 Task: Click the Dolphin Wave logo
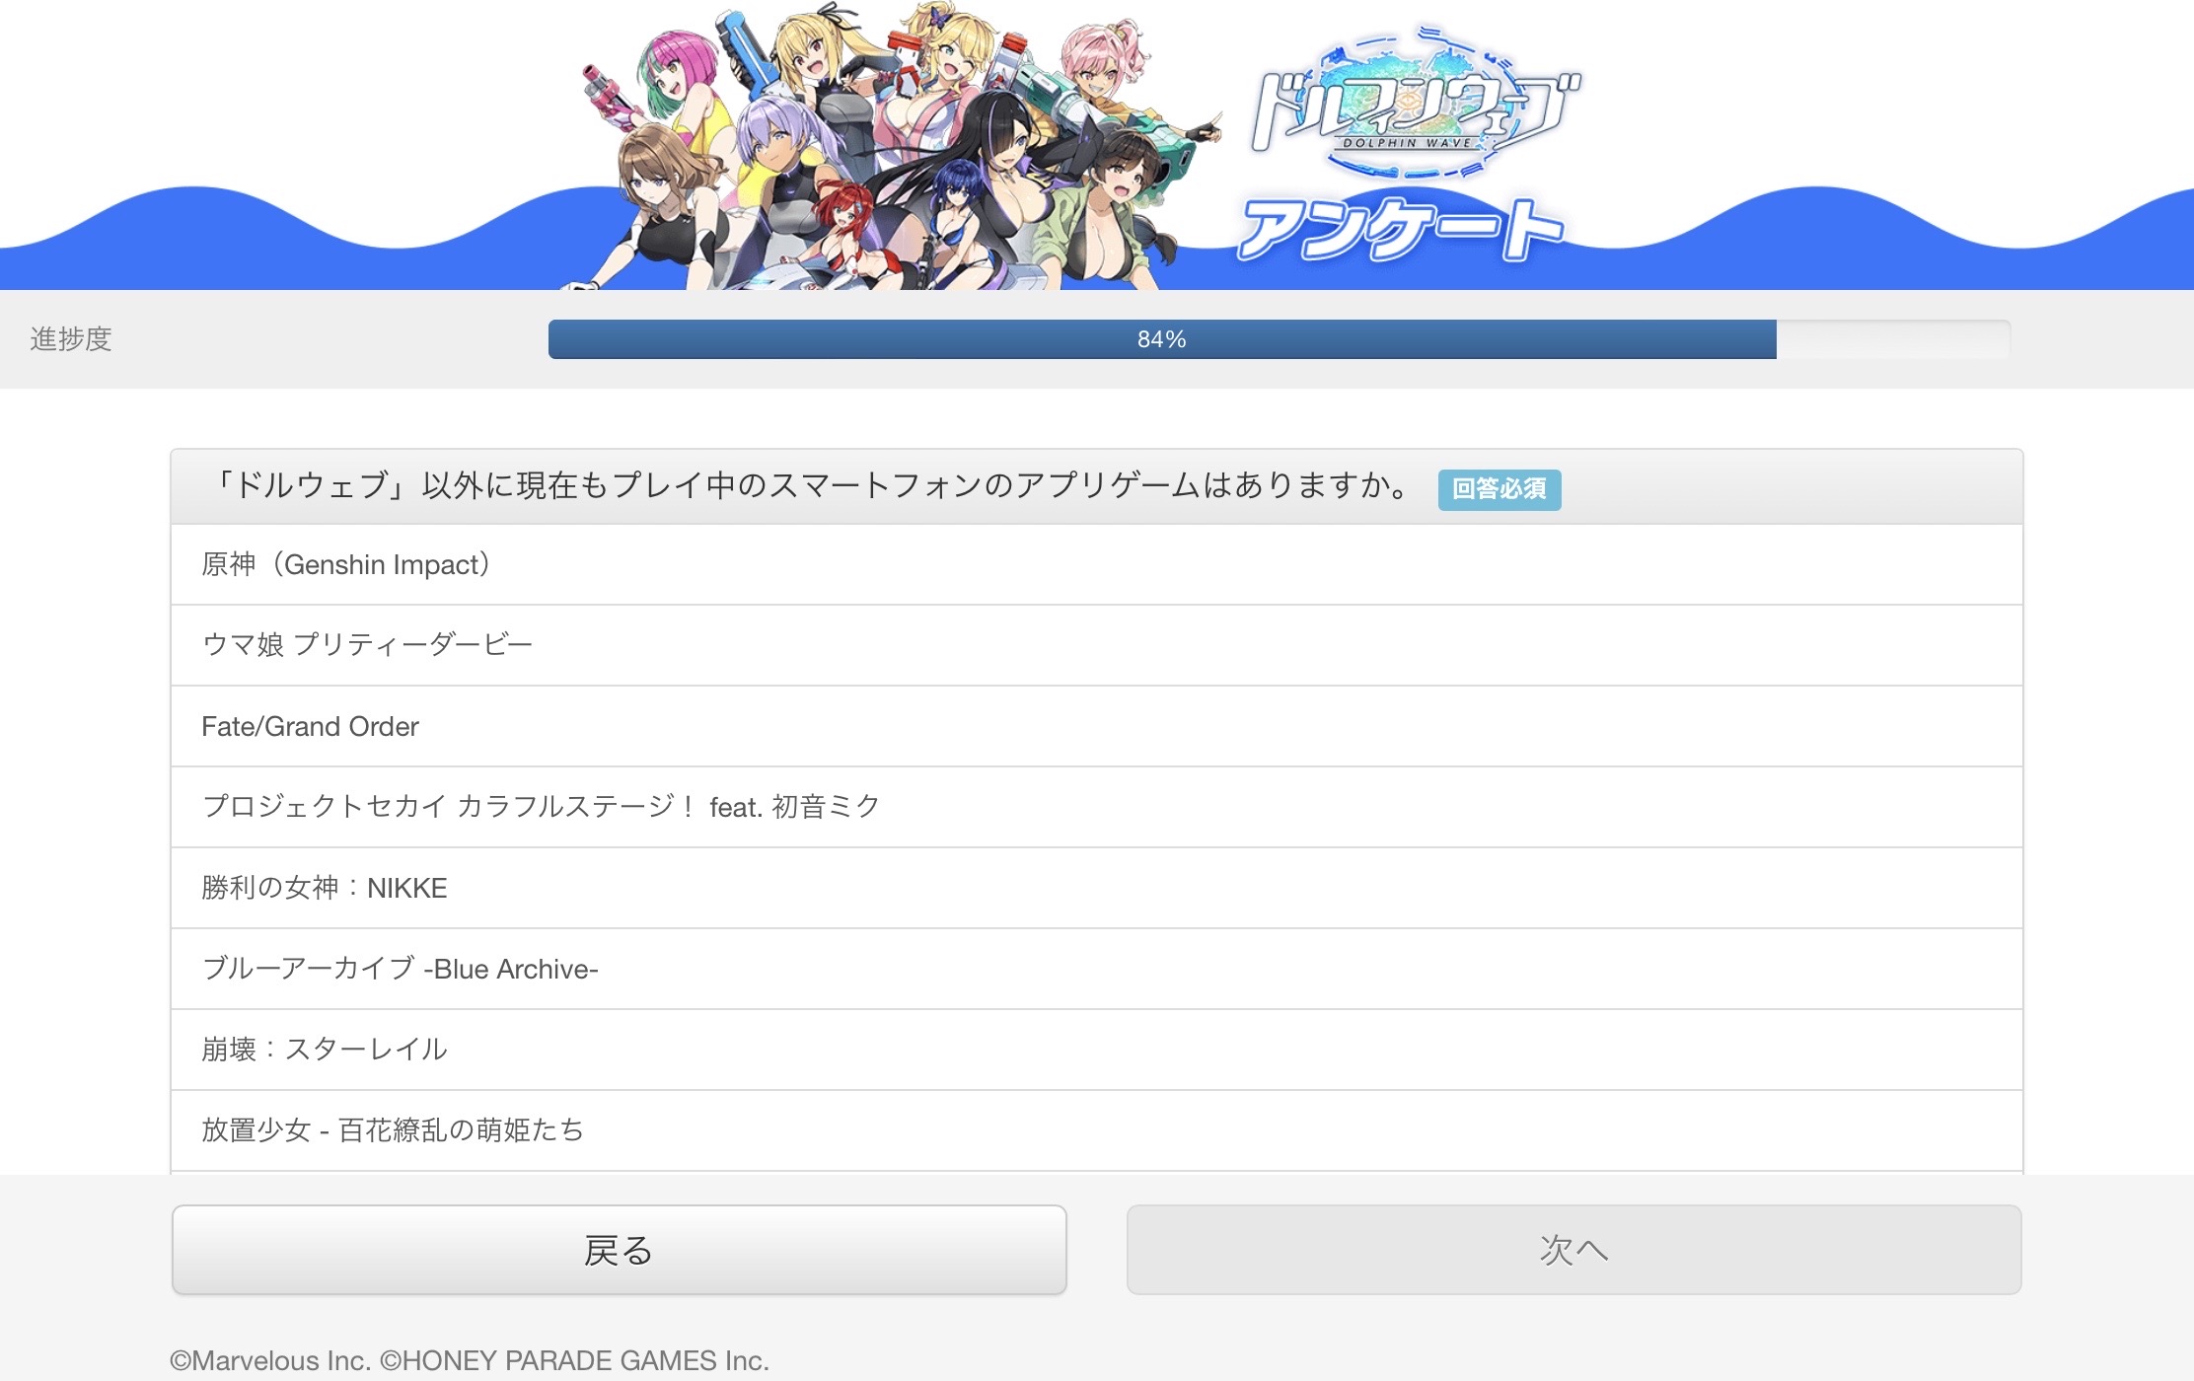(x=1416, y=104)
